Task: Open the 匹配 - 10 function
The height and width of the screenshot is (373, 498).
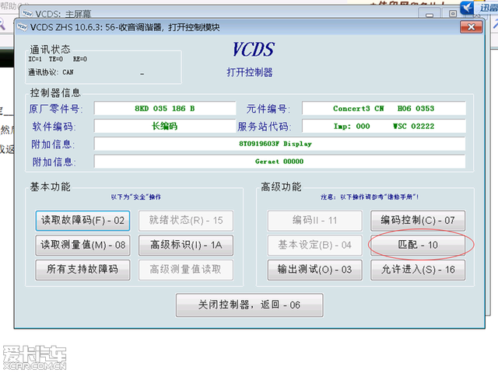Action: pyautogui.click(x=418, y=245)
